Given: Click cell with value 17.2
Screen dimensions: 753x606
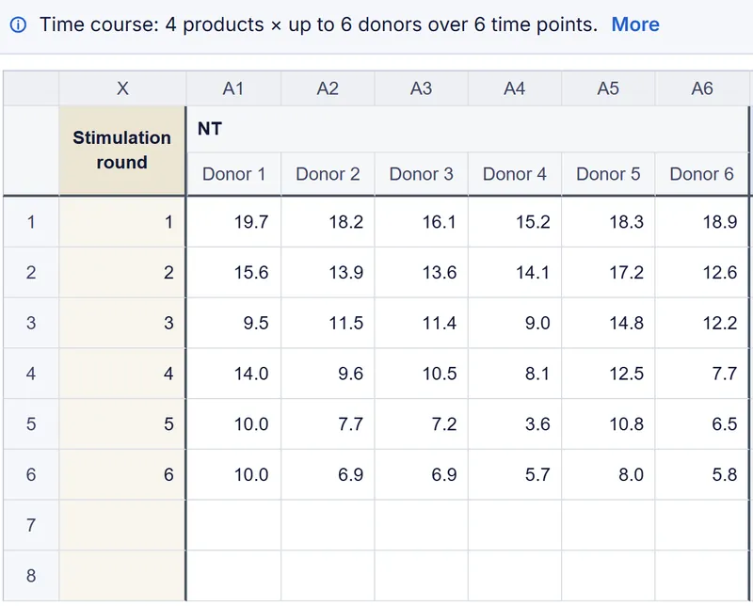Looking at the screenshot, I should (x=608, y=272).
